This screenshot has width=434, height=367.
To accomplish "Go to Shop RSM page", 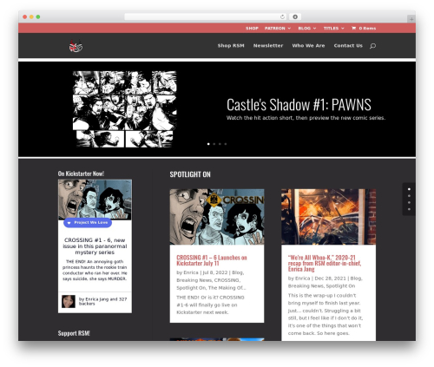I will pos(231,45).
